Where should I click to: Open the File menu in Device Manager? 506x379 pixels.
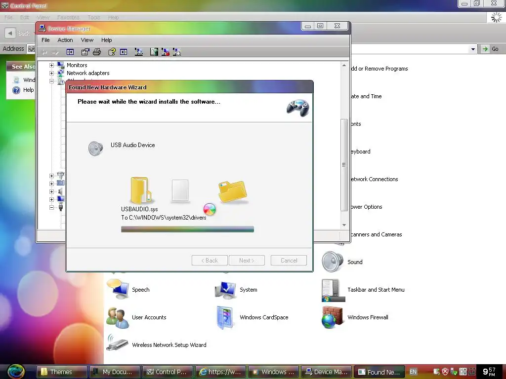[45, 40]
